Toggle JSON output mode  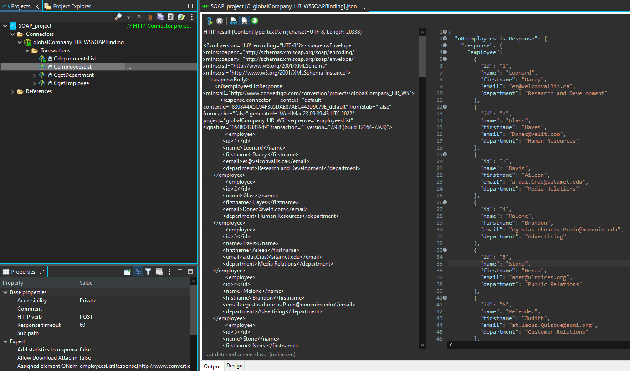[244, 20]
